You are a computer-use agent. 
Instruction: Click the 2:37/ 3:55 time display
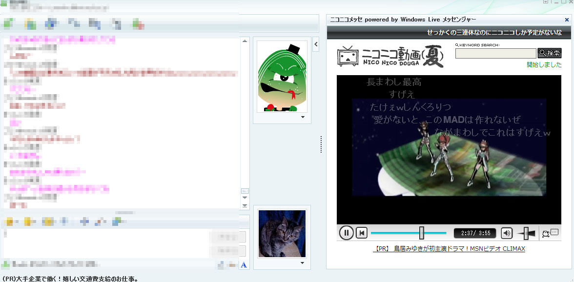(x=475, y=233)
